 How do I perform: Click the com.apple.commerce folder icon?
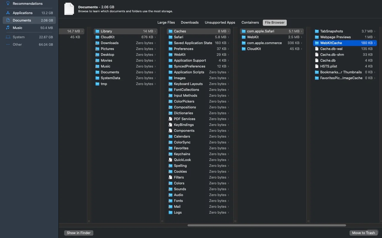point(244,43)
